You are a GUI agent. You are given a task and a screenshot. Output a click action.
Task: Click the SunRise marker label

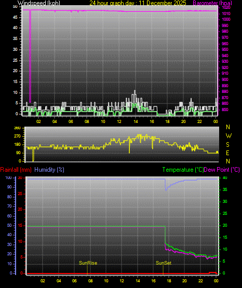[x=88, y=263]
